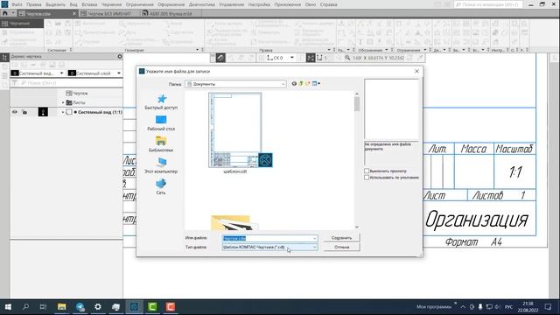Open the Вставка menu
The image size is (560, 315).
tap(89, 4)
